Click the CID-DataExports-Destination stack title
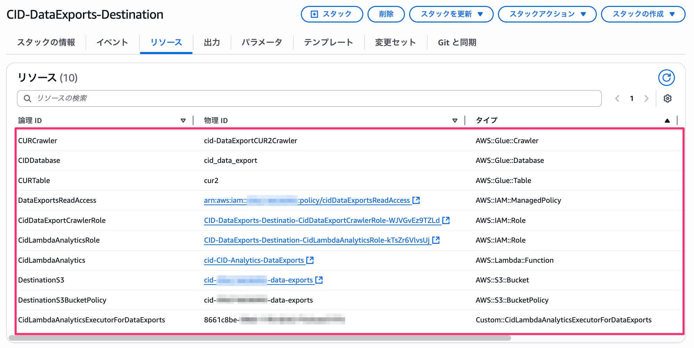 click(x=85, y=15)
